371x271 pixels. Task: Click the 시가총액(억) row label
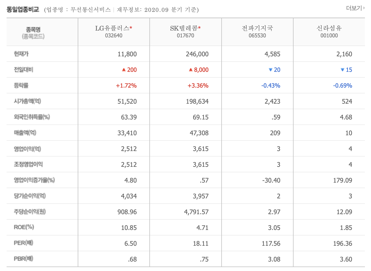[27, 101]
